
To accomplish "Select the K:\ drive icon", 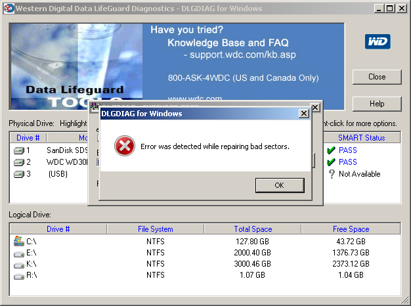I will click(19, 265).
